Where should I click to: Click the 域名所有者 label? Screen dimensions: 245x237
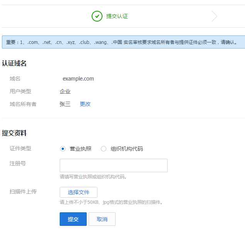click(x=23, y=104)
